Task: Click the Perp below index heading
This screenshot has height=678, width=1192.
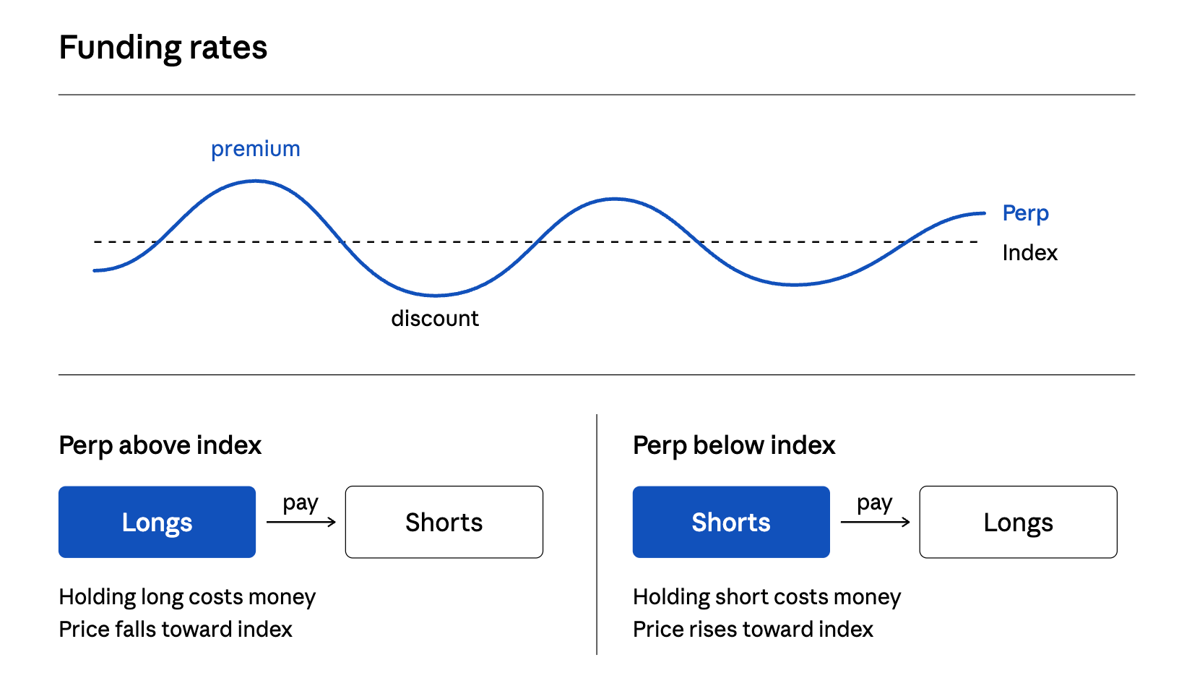Action: [734, 445]
